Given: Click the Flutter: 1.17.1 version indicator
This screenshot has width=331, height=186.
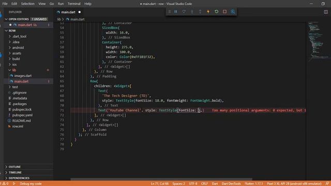Looking at the screenshot, I should [254, 184].
